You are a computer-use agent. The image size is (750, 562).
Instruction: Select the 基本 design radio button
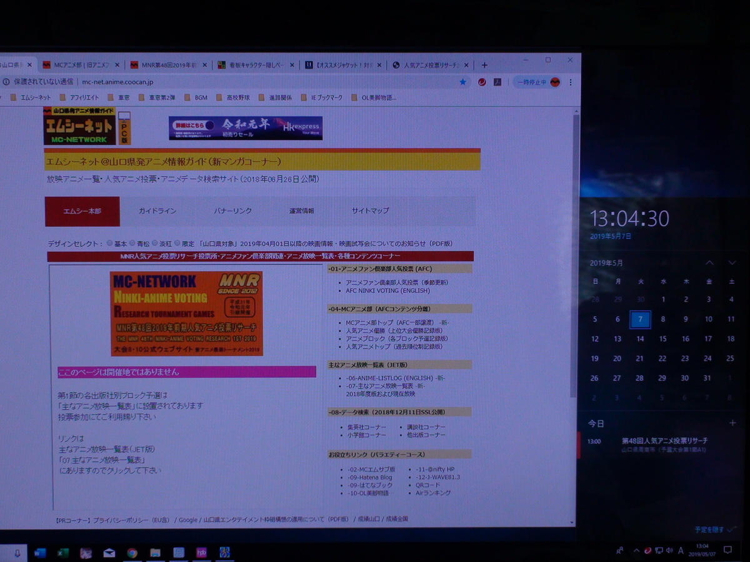point(109,243)
